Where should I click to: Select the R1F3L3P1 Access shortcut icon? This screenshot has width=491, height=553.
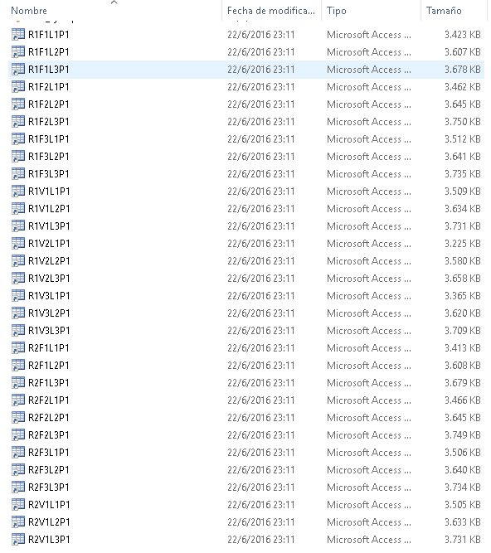coord(18,174)
